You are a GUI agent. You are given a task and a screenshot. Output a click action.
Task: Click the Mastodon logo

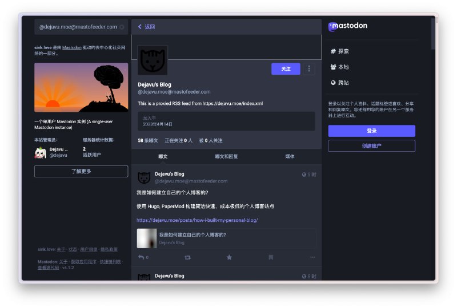tap(348, 26)
